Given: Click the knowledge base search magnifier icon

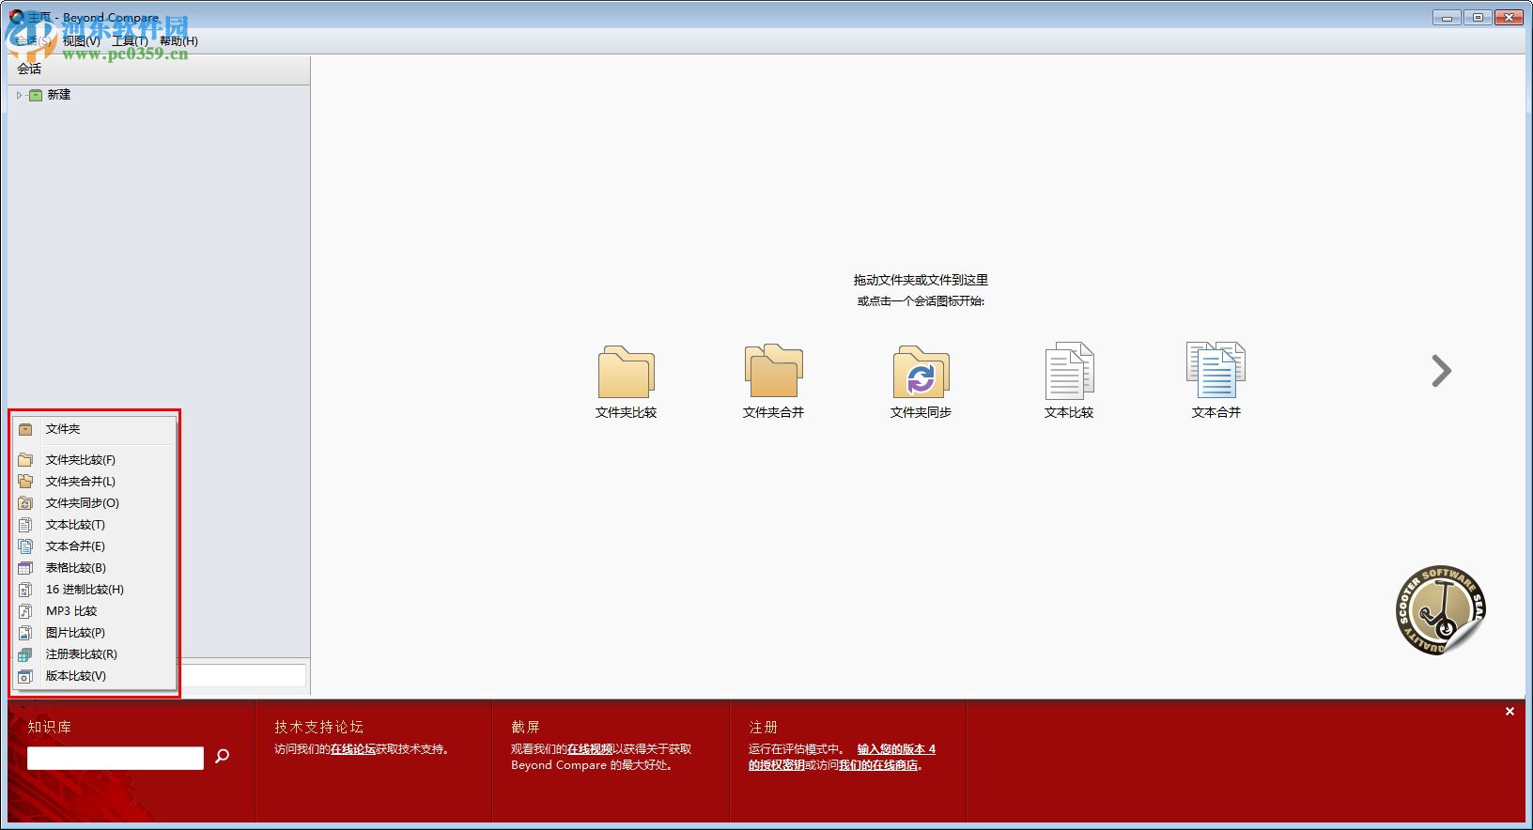Looking at the screenshot, I should pos(223,756).
